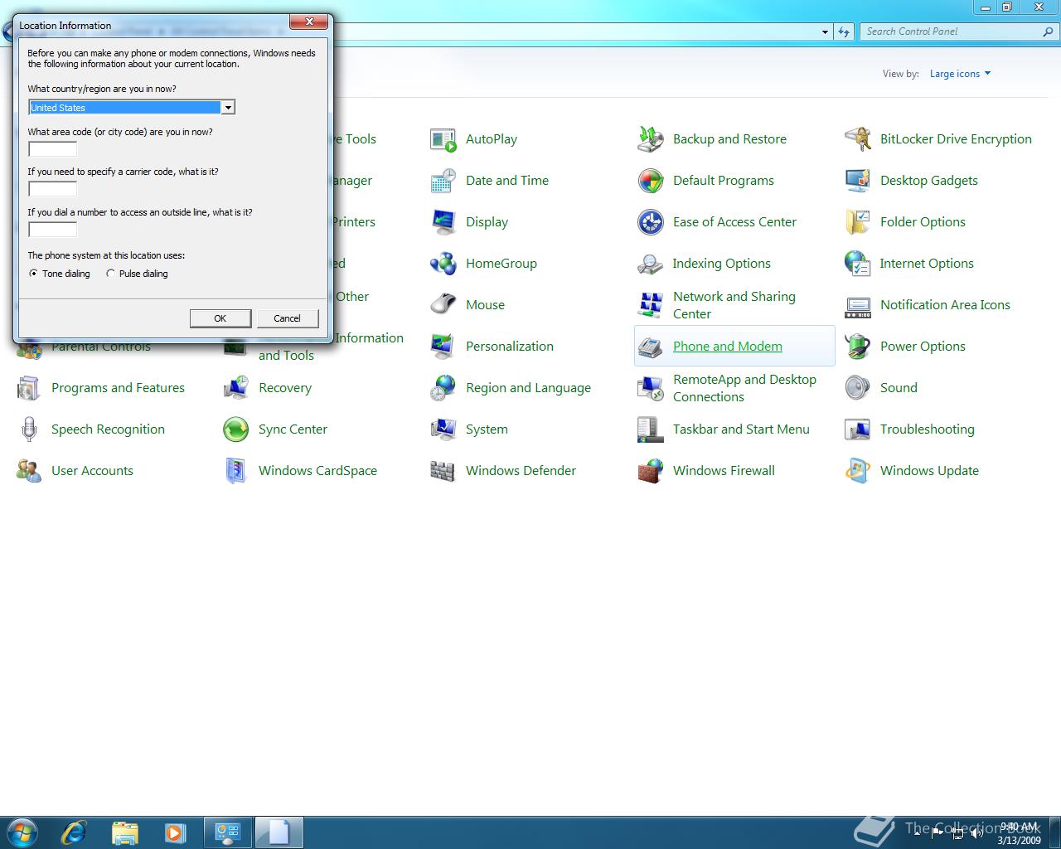This screenshot has height=849, width=1061.
Task: Open Network and Sharing Center icon
Action: point(650,305)
